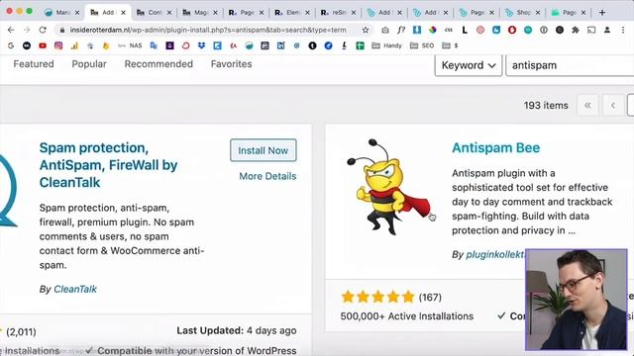Switch to the Recommended plugins tab
The width and height of the screenshot is (634, 356).
158,63
